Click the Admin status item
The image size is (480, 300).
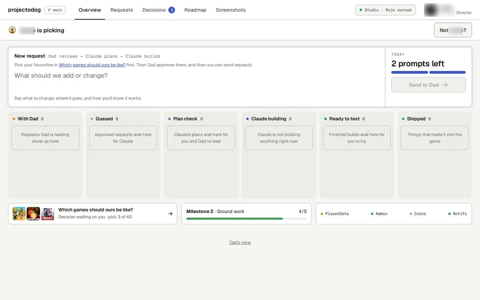click(379, 214)
